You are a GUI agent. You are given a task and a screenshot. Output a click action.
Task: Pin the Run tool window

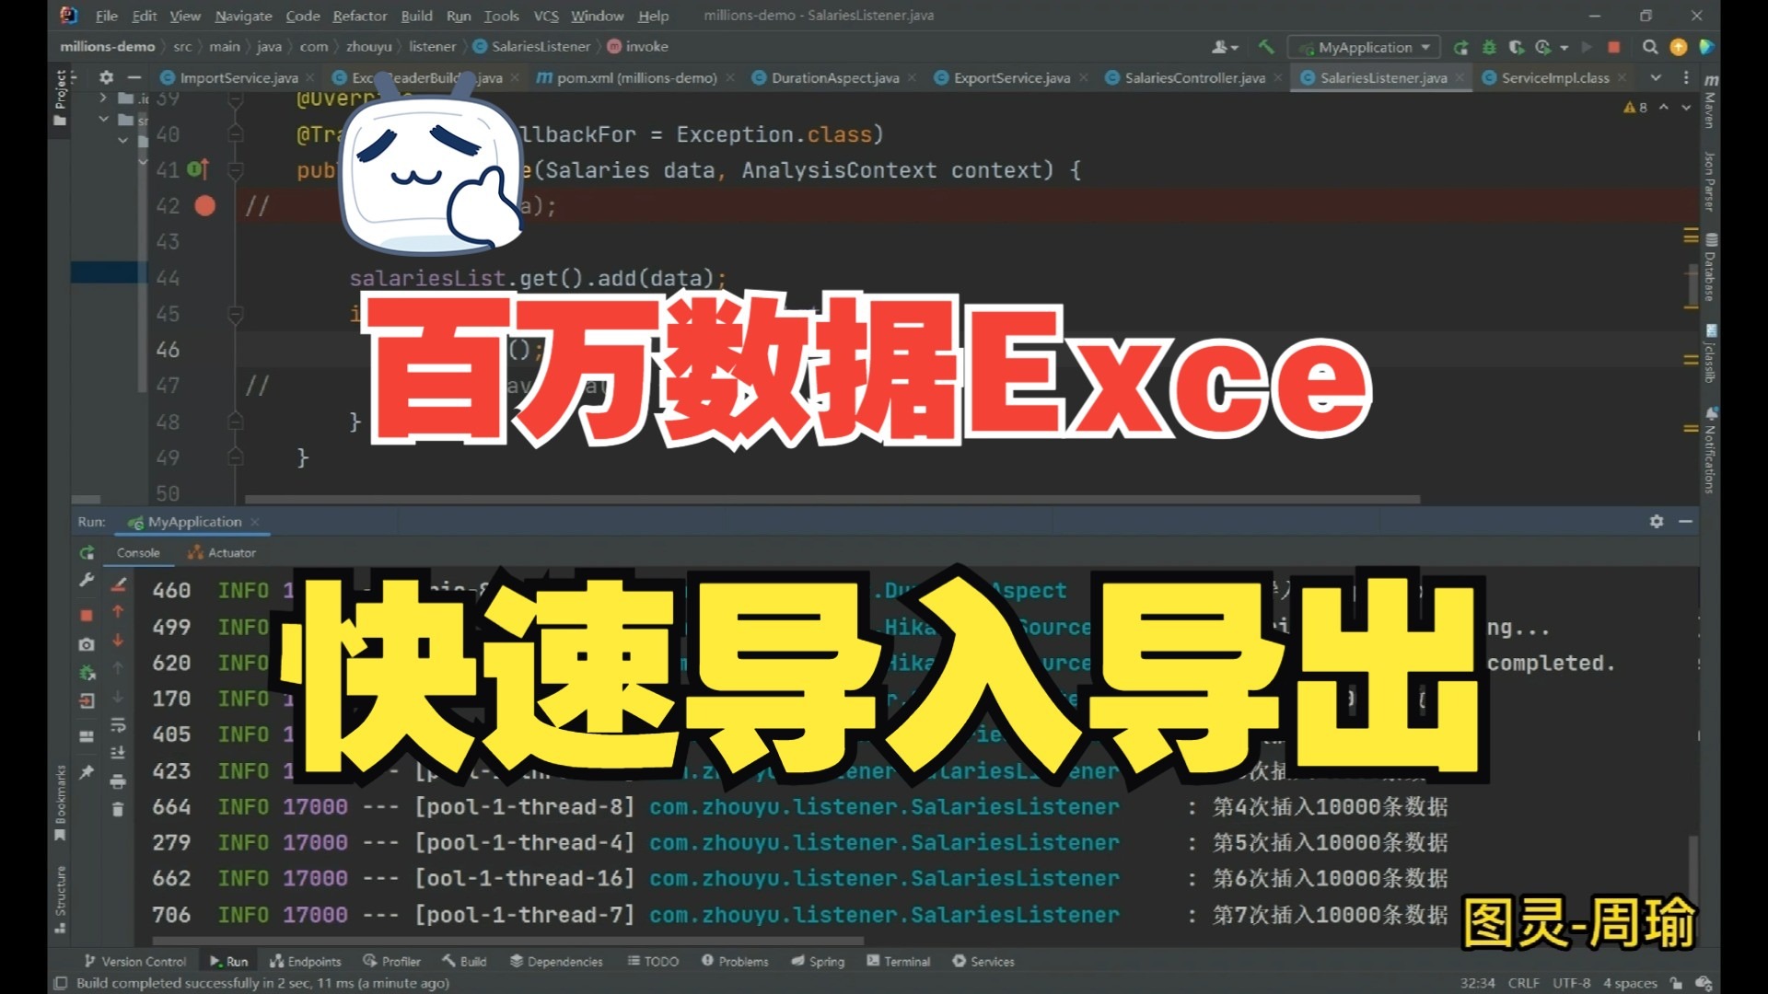(87, 771)
